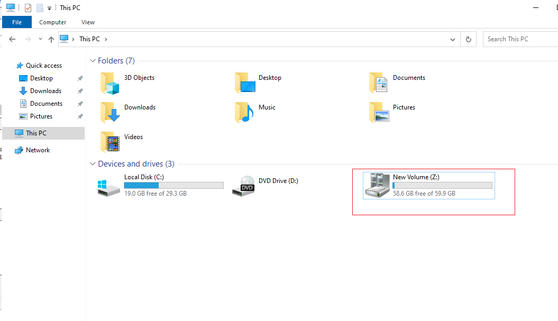
Task: Click the Search This PC field
Action: coord(520,39)
